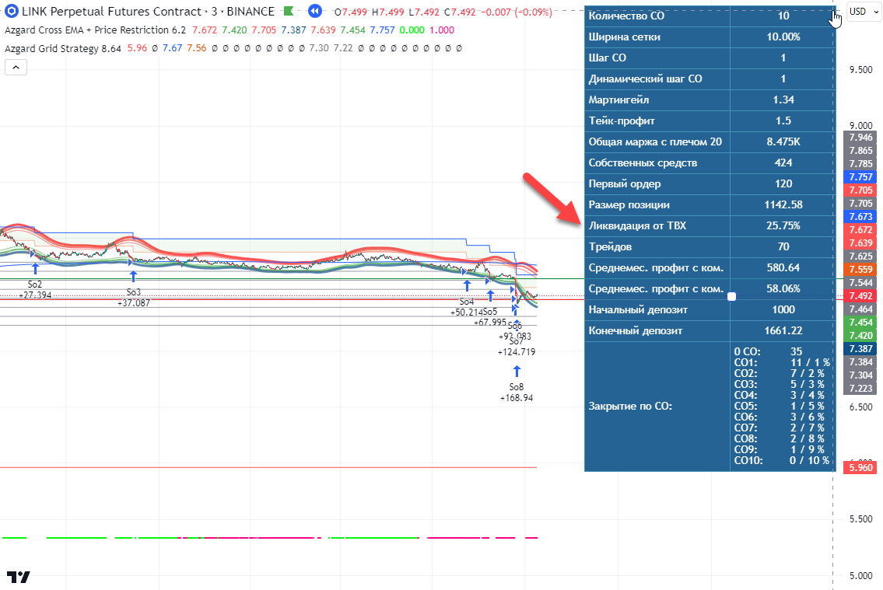Click the LINK symbol logo icon

point(11,11)
